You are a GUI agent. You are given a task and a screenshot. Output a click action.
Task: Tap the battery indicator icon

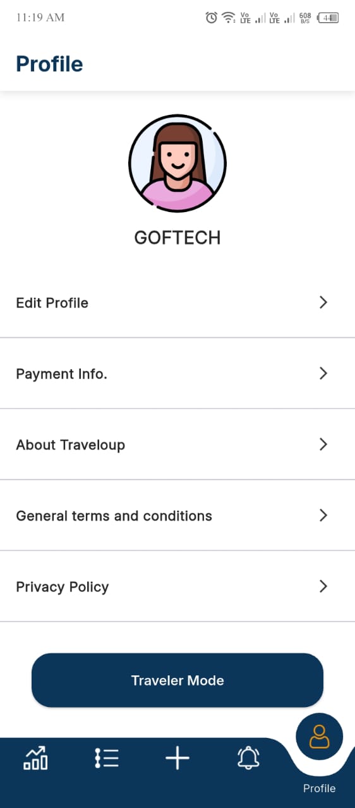point(328,18)
